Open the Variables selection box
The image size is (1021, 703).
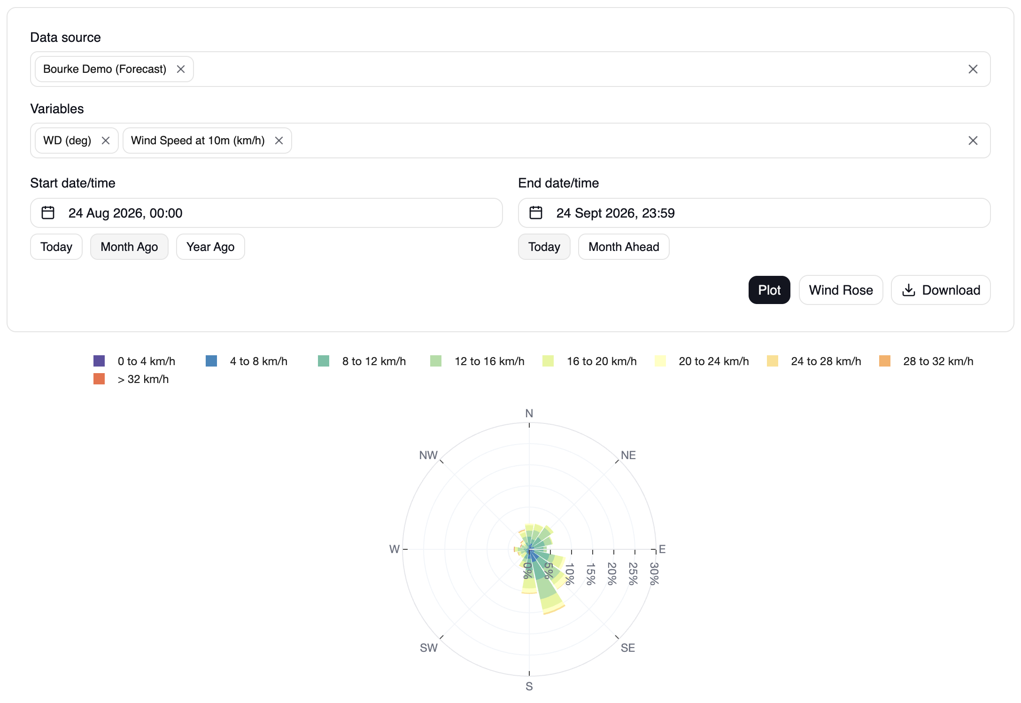click(x=510, y=141)
